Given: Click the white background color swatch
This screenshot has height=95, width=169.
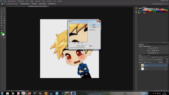Looking at the screenshot, I should 4,35.
